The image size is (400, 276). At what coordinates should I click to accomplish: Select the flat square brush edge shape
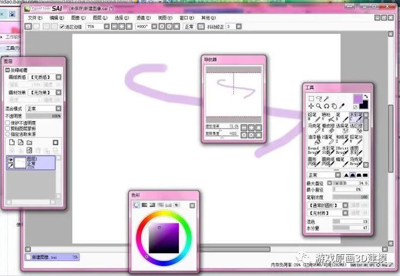pos(365,175)
